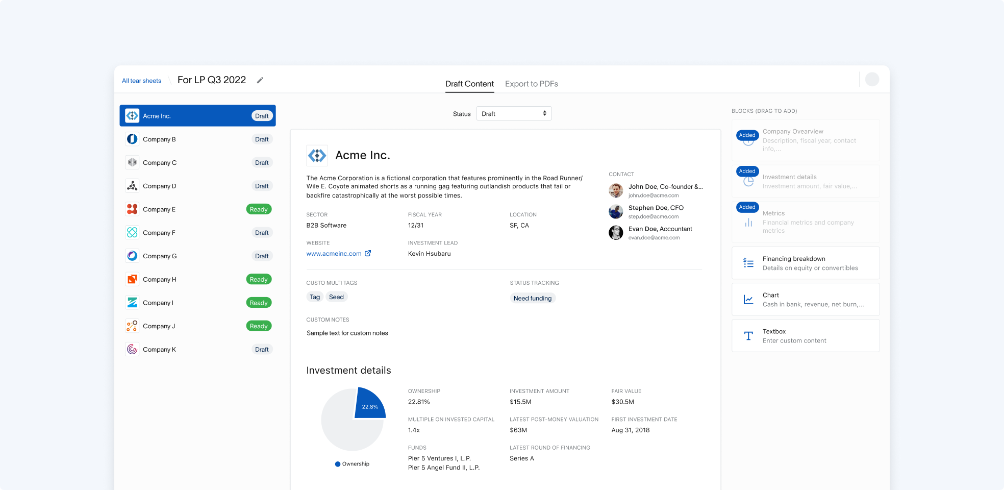Click the Added badge on Metrics block

click(747, 207)
